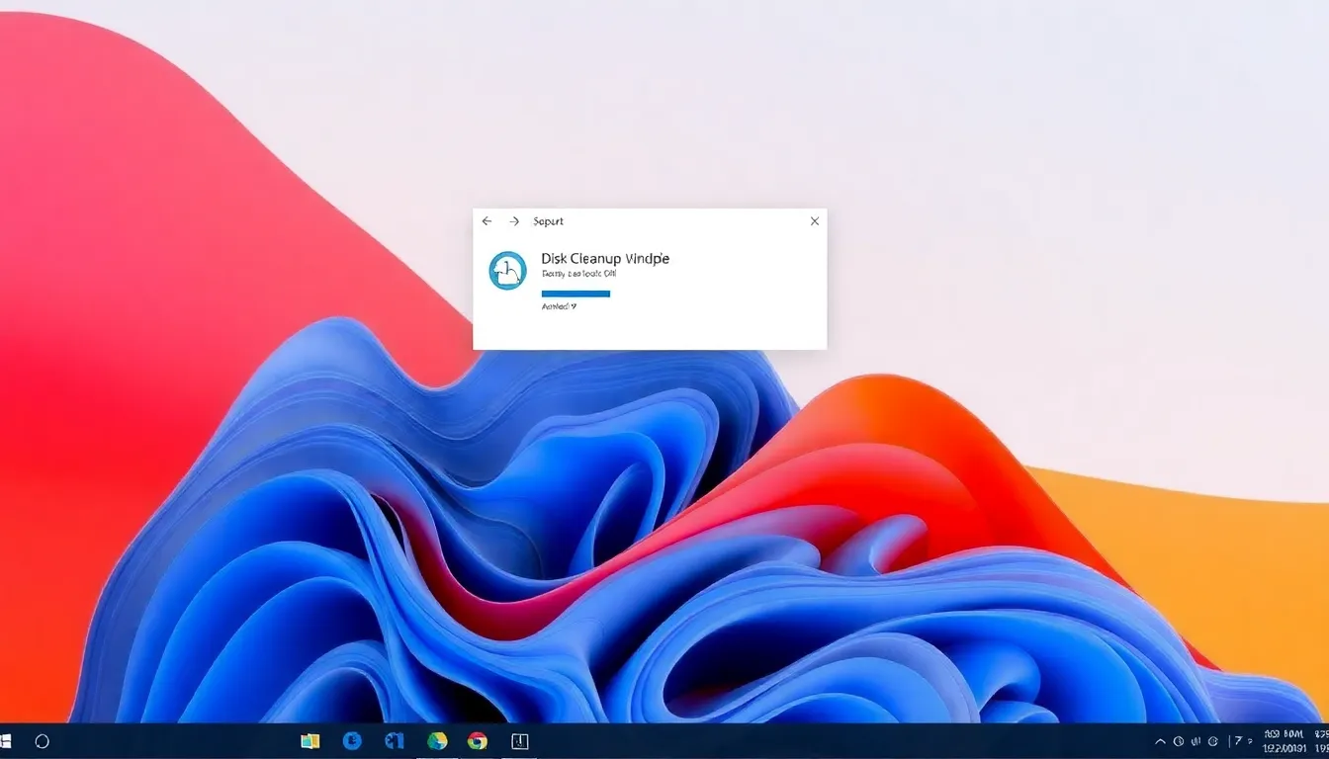Launch Google Chrome from the taskbar
This screenshot has width=1329, height=759.
[x=478, y=741]
